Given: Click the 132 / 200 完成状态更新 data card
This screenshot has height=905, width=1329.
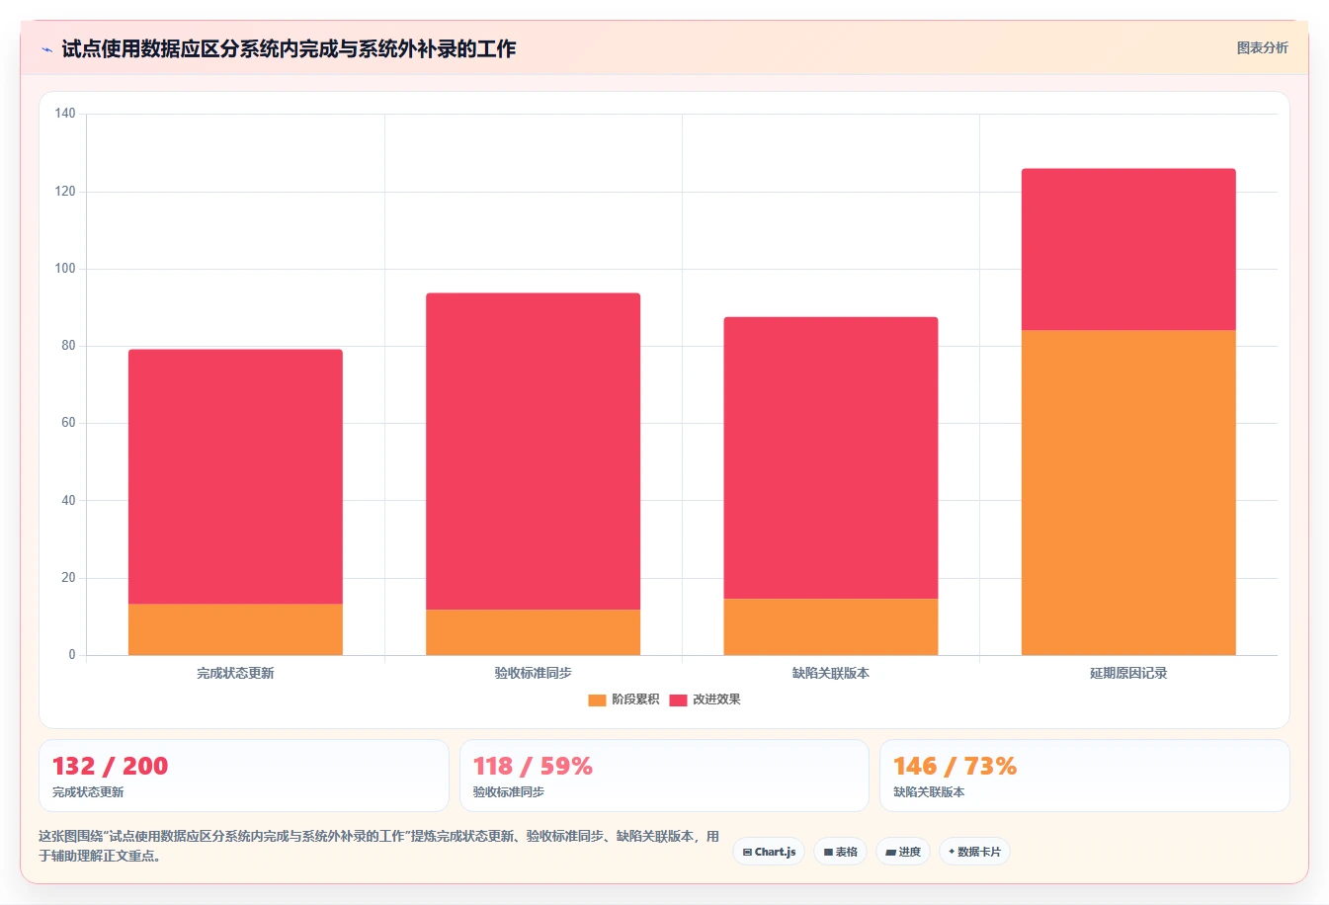Looking at the screenshot, I should click(x=243, y=776).
